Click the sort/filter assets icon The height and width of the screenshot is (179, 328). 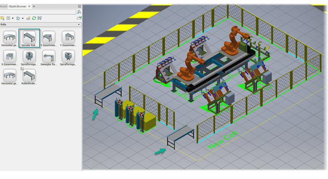point(18,18)
